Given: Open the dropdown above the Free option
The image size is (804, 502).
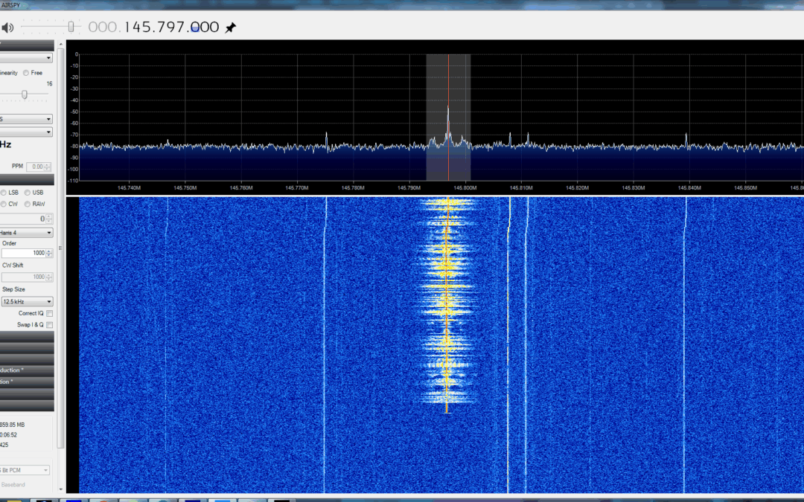Looking at the screenshot, I should click(x=26, y=58).
